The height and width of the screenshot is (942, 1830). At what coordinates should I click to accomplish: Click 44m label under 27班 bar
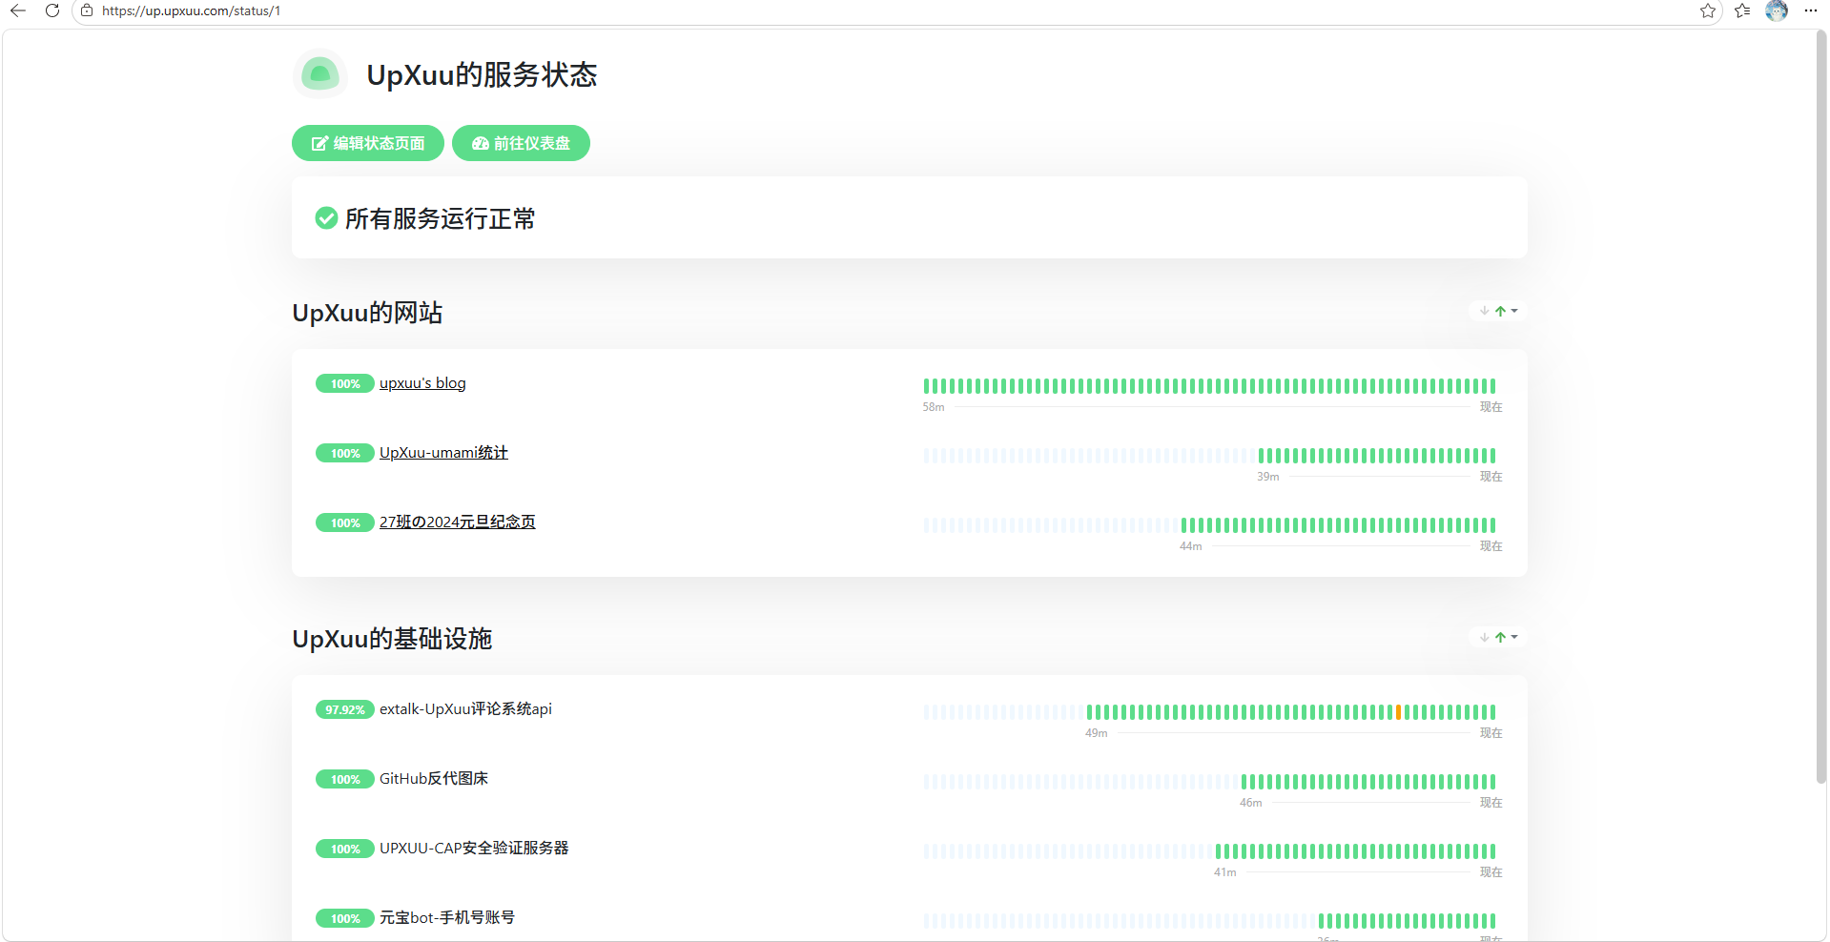point(1191,546)
